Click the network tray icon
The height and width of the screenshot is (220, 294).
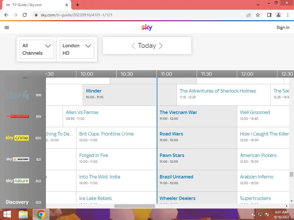click(x=260, y=215)
